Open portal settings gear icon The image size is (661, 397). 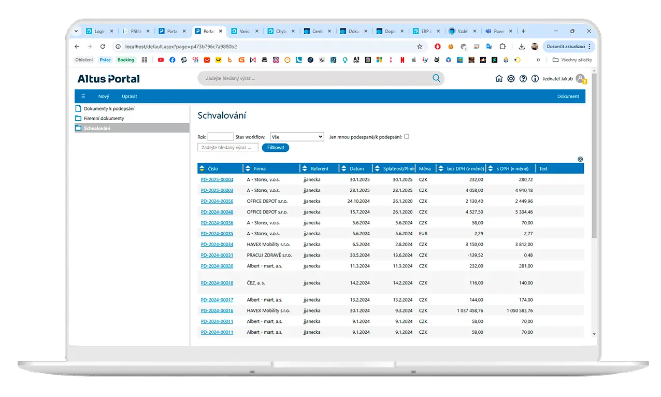pyautogui.click(x=511, y=79)
